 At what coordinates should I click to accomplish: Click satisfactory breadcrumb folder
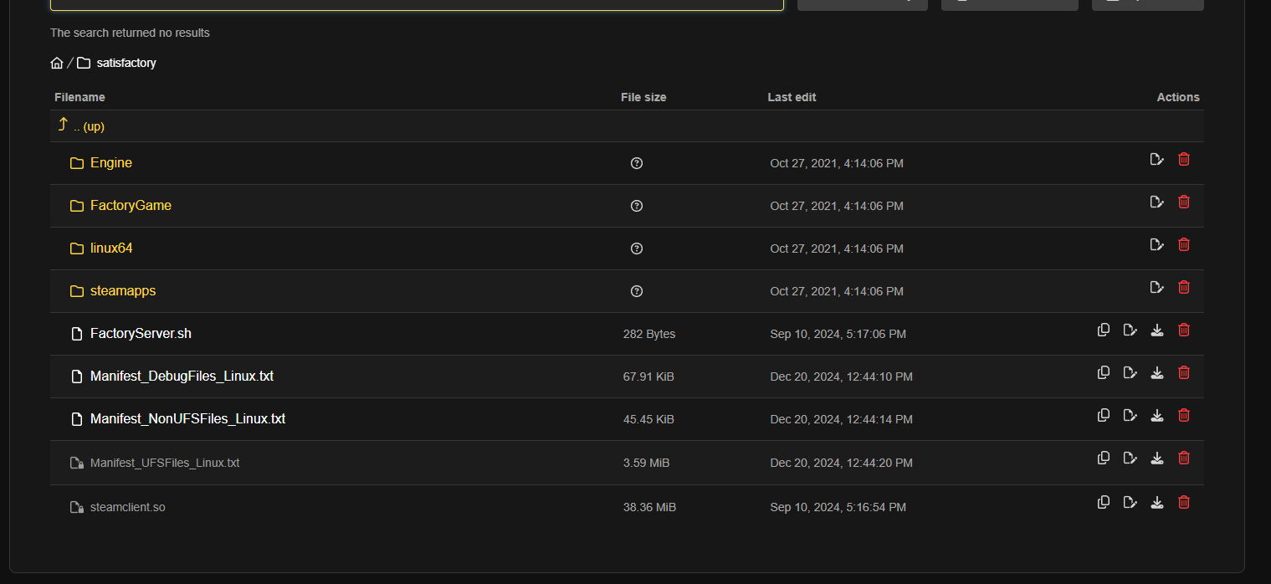pos(126,63)
